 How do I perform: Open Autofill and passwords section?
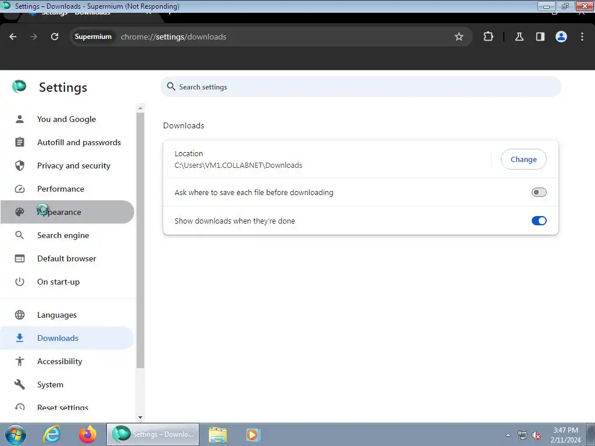tap(67, 142)
